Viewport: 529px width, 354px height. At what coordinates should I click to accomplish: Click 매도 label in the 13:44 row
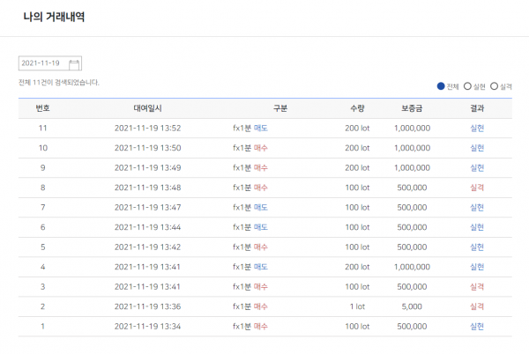[261, 227]
